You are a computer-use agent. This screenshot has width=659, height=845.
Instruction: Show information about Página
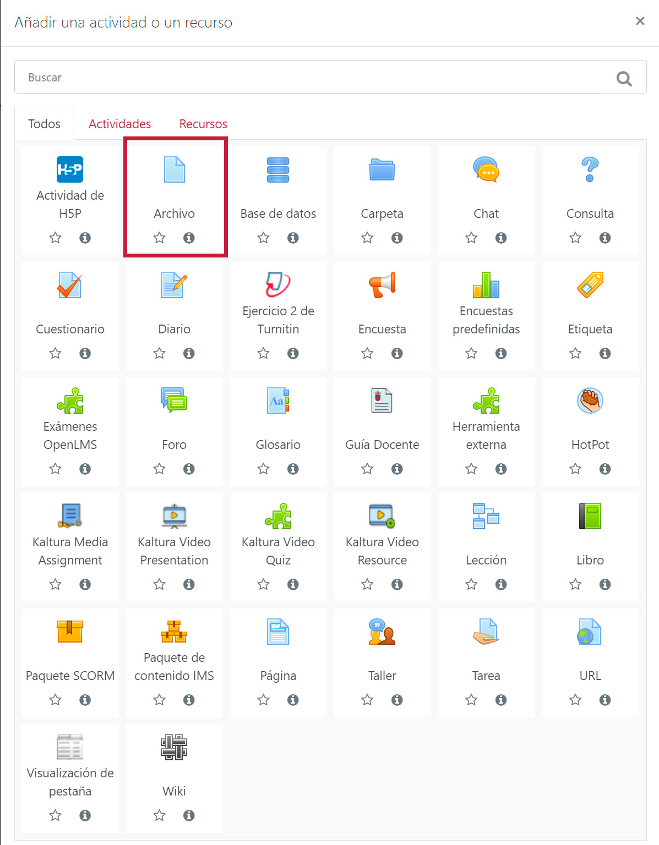(x=293, y=700)
